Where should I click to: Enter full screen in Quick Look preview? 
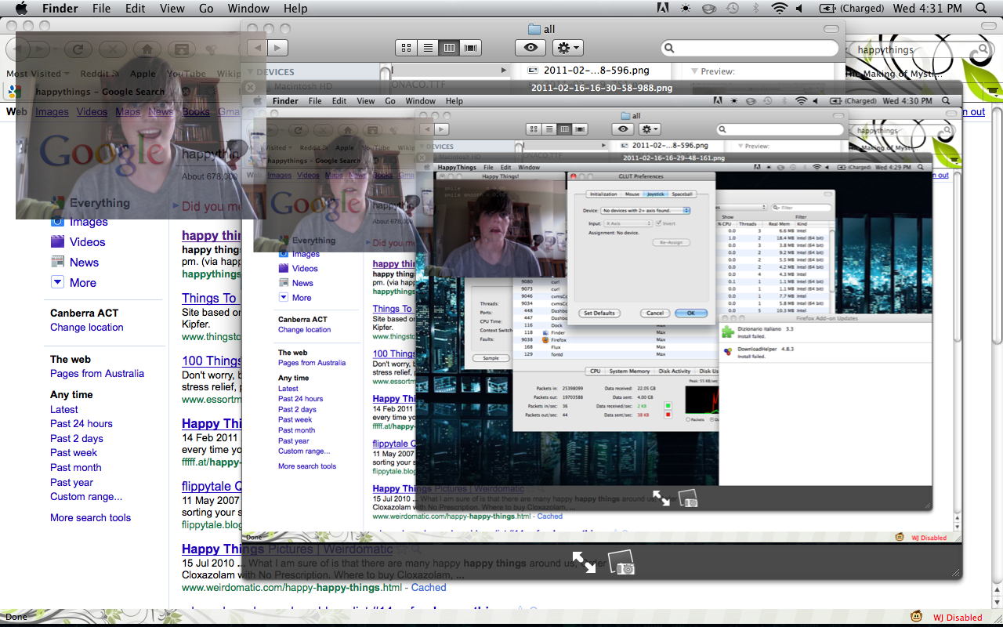click(x=583, y=561)
